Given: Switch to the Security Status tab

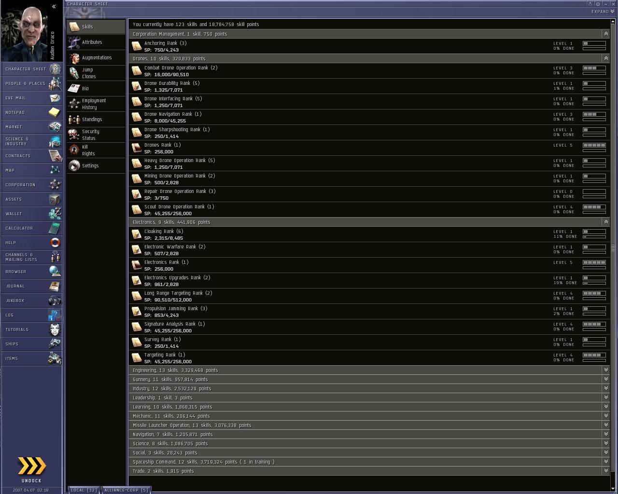Looking at the screenshot, I should [96, 135].
